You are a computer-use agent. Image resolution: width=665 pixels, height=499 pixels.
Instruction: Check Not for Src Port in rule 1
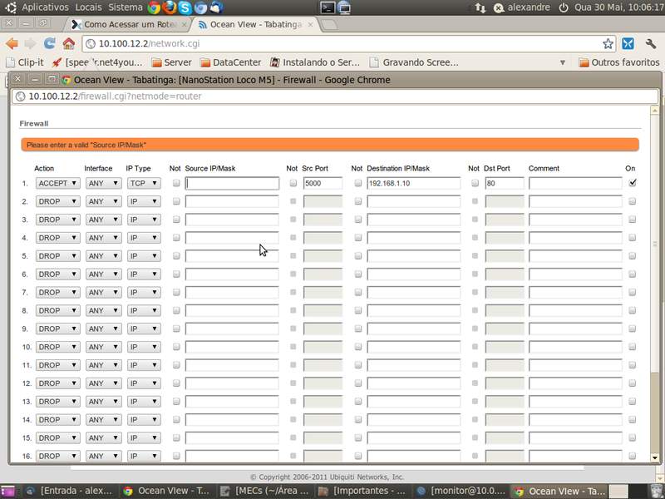tap(293, 183)
